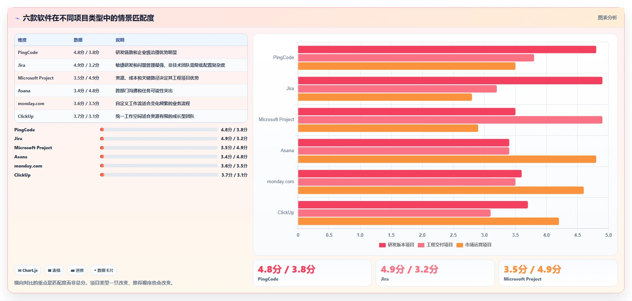
Task: Click the Asana y-axis label in chart
Action: click(x=287, y=150)
